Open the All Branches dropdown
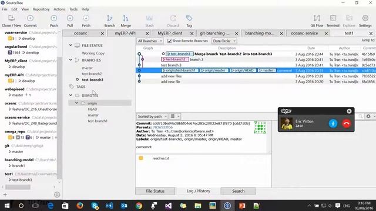This screenshot has width=376, height=211. pos(150,41)
